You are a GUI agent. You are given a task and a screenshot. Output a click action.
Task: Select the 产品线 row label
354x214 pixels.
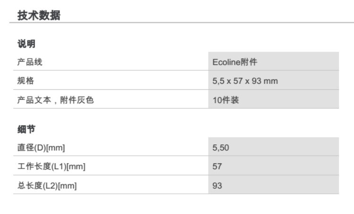coord(26,62)
